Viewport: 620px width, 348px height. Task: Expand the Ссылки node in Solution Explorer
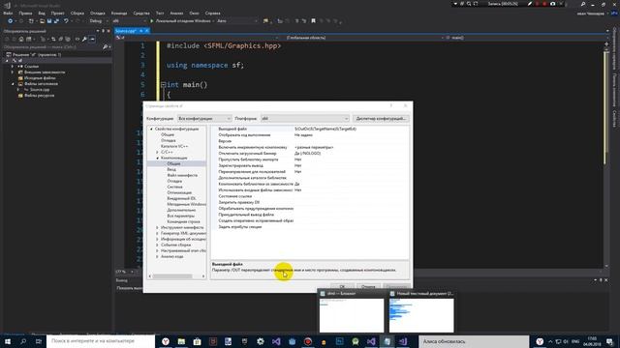click(x=13, y=67)
